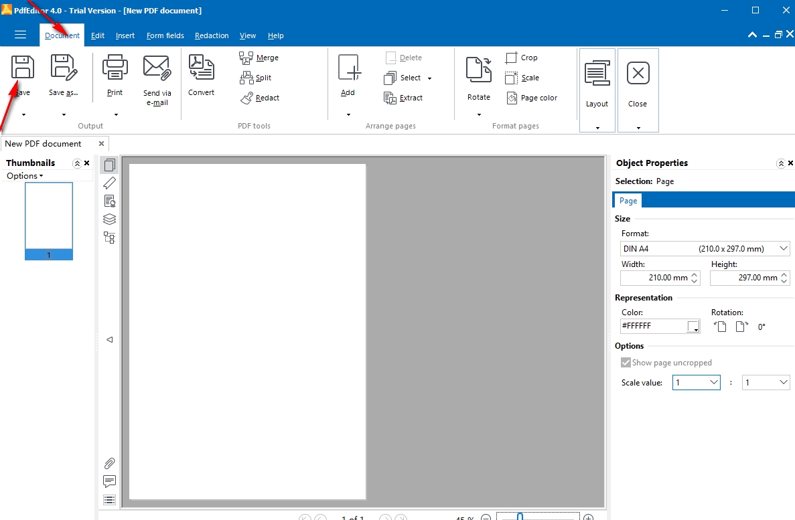Switch to the Form fields tab
795x520 pixels.
tap(165, 35)
